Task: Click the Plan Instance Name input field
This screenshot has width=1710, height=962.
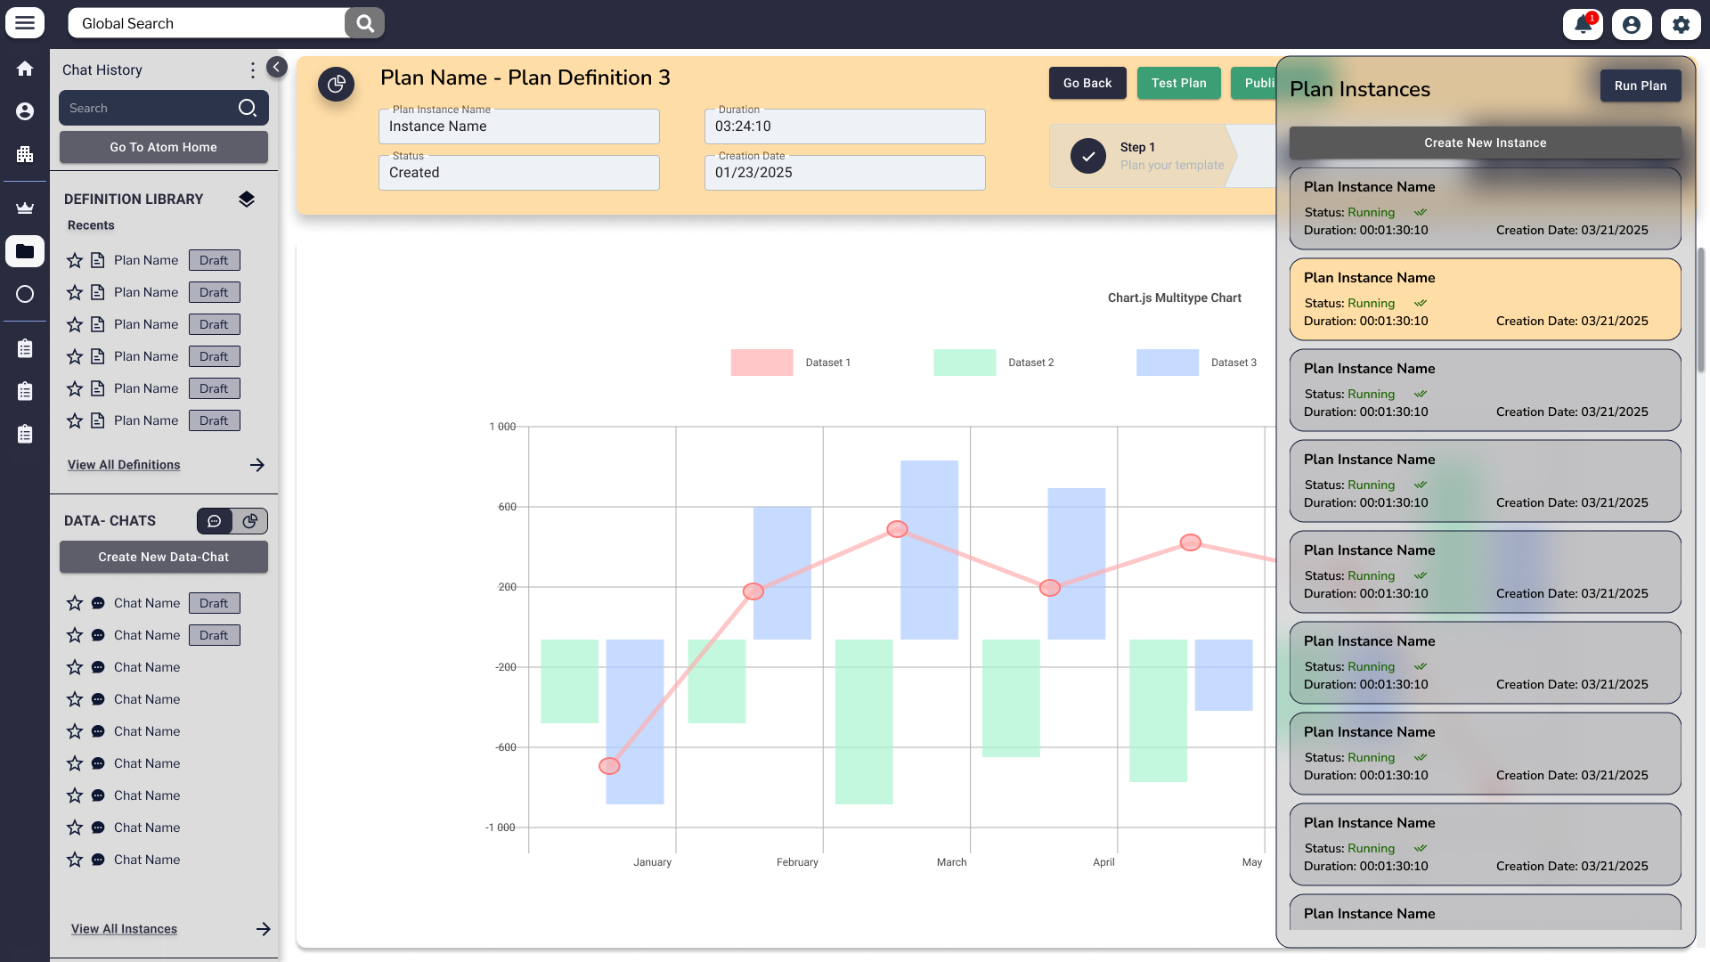Action: coord(519,126)
